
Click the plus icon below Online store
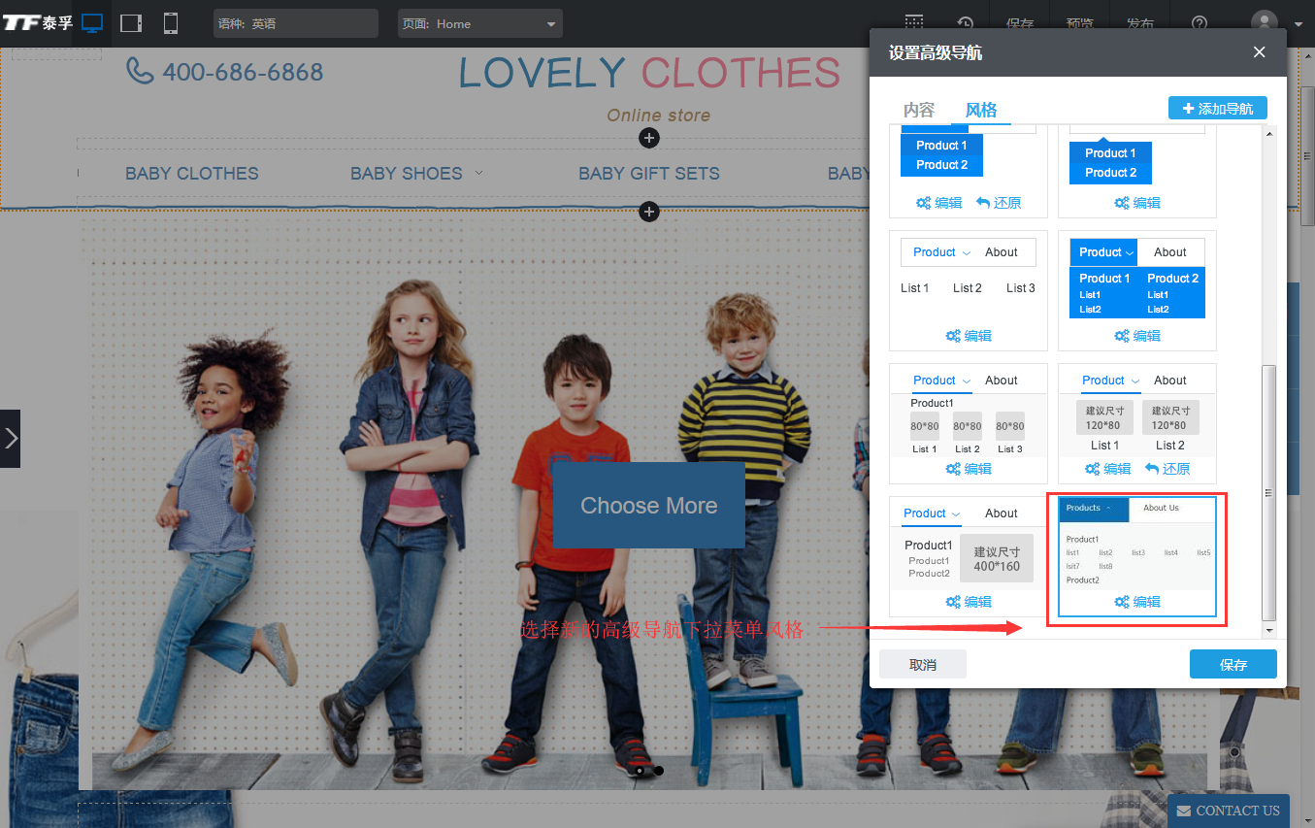pos(649,138)
